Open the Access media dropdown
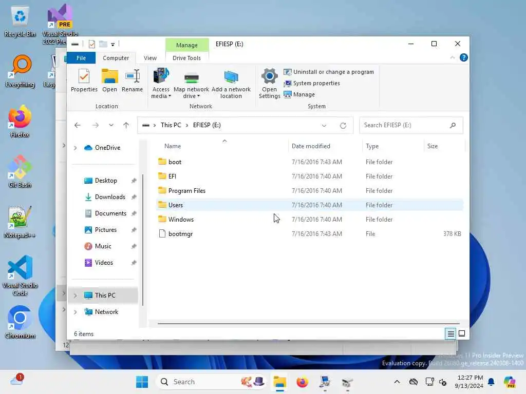The image size is (526, 394). pyautogui.click(x=161, y=84)
